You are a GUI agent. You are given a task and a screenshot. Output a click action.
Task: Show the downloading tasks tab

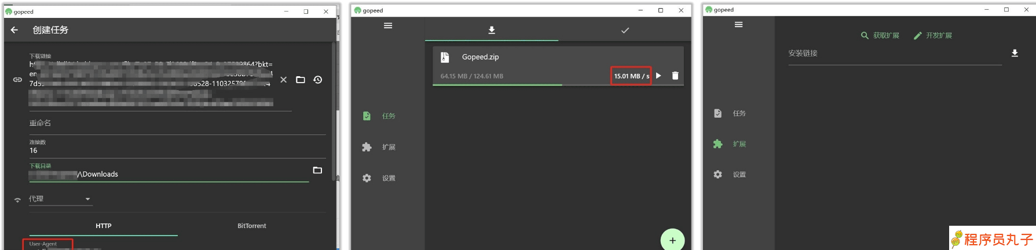(x=492, y=30)
